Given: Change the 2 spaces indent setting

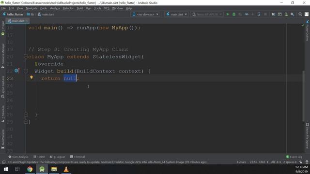Looking at the screenshot, I should point(290,162).
